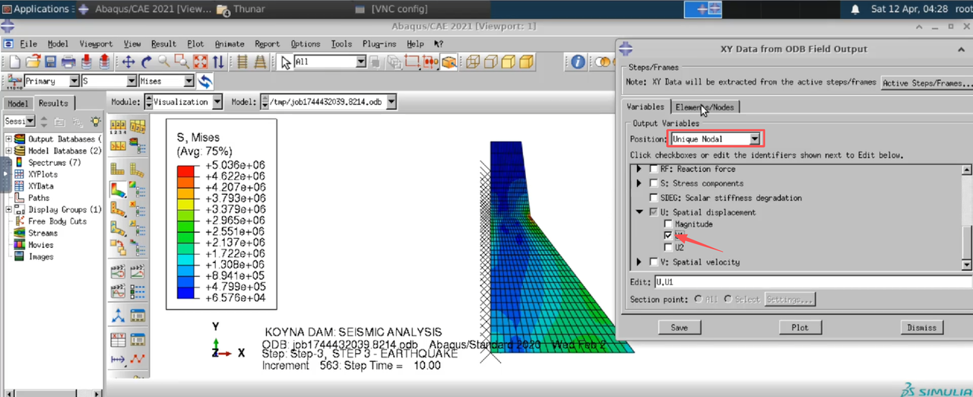Select the Rotate View tool
The width and height of the screenshot is (973, 397).
[x=147, y=62]
